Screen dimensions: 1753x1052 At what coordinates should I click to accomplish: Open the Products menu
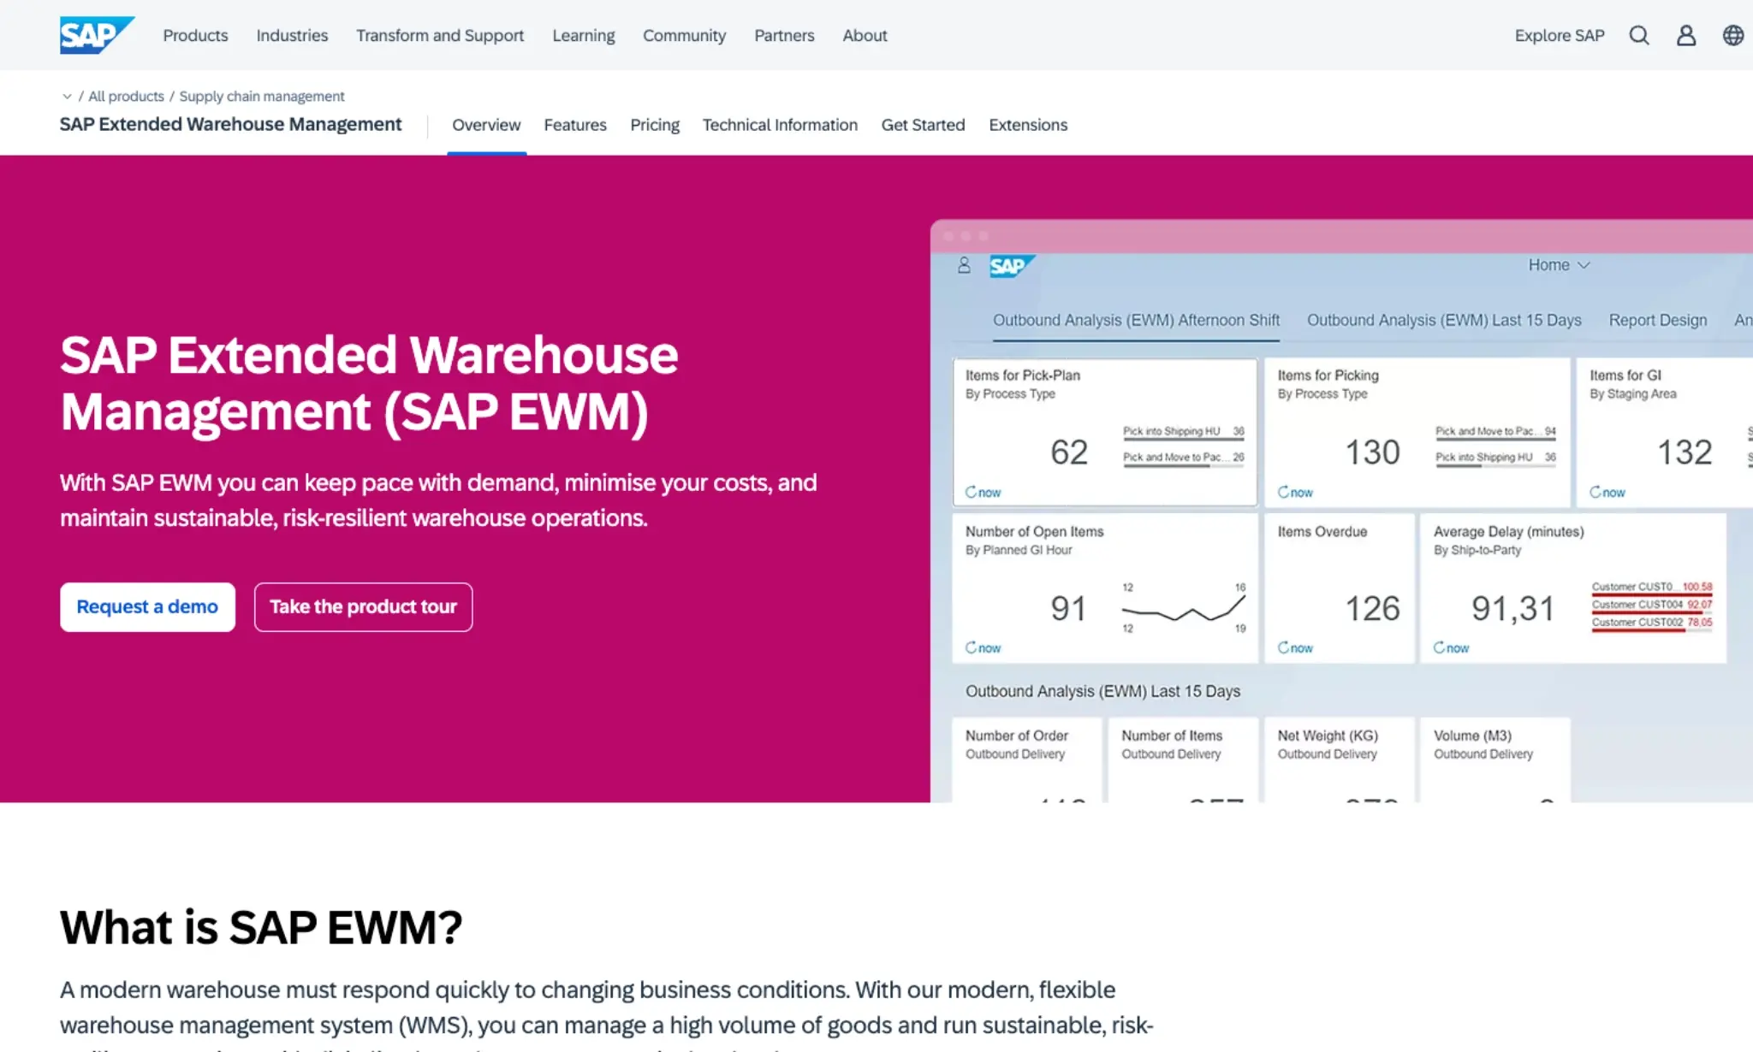tap(195, 35)
